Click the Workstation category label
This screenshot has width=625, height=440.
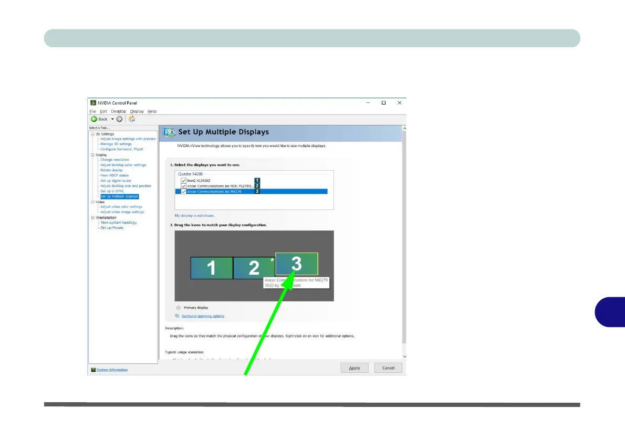point(106,218)
